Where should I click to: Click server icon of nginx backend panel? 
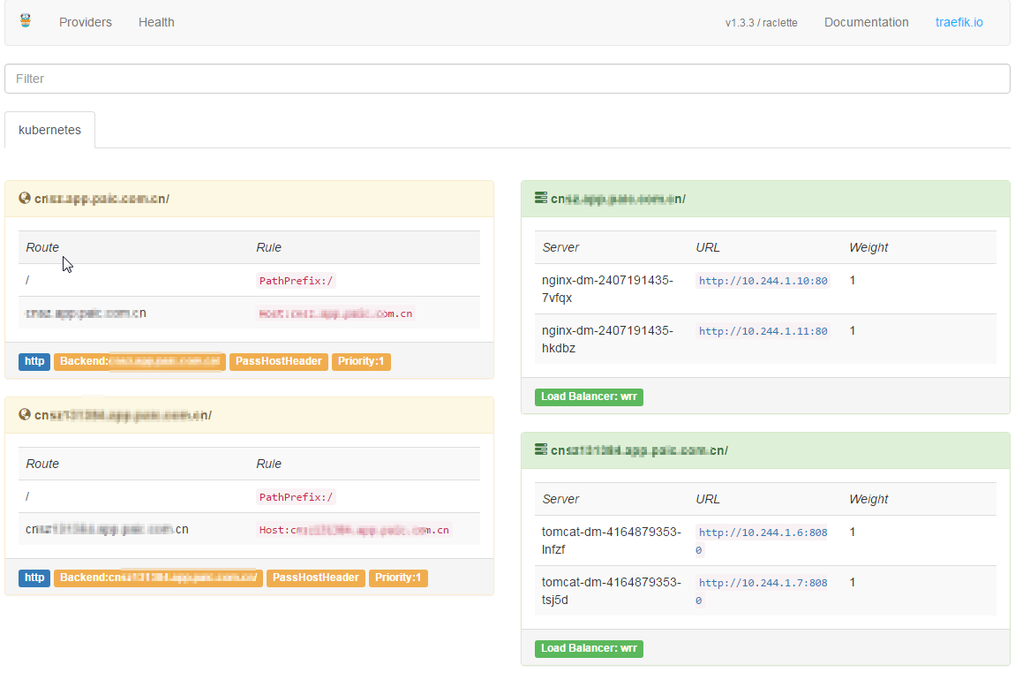[541, 199]
